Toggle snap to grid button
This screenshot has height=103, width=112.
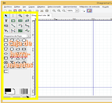click(83, 11)
